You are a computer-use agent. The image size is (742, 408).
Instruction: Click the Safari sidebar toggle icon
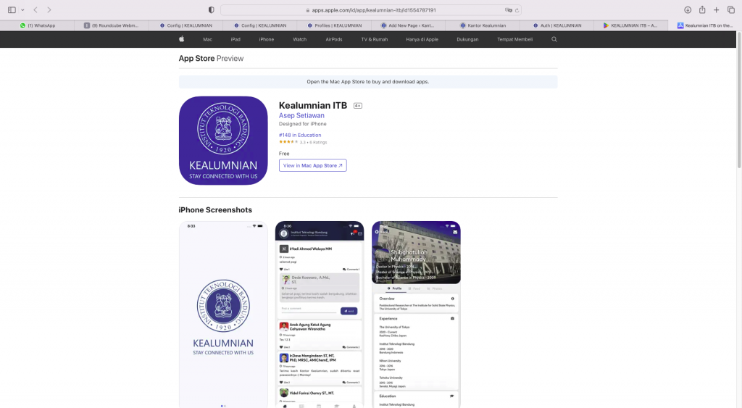(x=12, y=10)
